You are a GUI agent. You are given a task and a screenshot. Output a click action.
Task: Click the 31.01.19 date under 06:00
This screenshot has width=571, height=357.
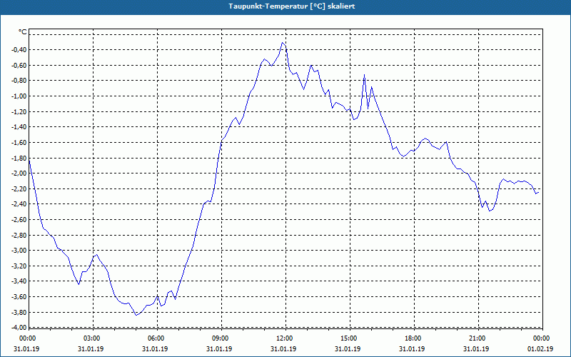tap(155, 348)
